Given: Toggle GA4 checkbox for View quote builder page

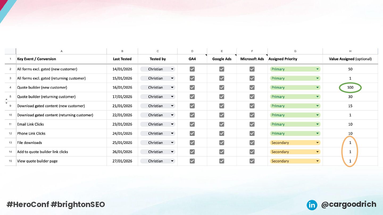Looking at the screenshot, I should click(x=192, y=161).
